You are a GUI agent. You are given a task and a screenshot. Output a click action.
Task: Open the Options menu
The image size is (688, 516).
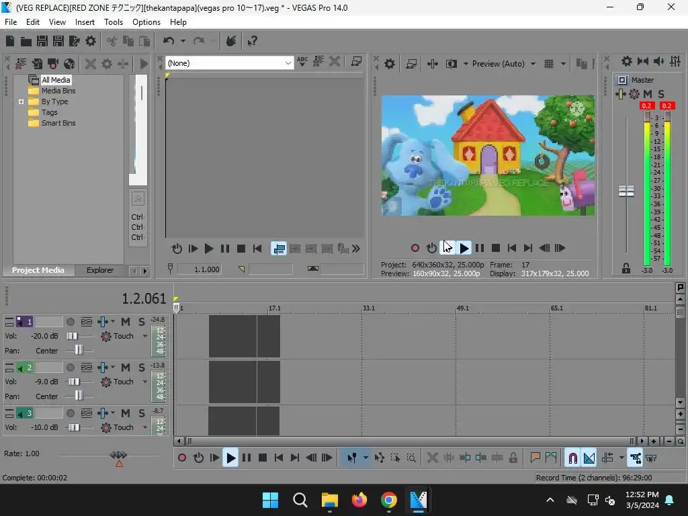click(146, 22)
